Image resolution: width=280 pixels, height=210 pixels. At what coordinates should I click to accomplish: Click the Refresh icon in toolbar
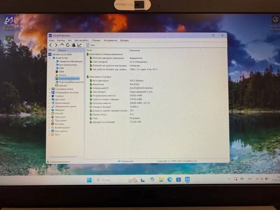point(68,45)
